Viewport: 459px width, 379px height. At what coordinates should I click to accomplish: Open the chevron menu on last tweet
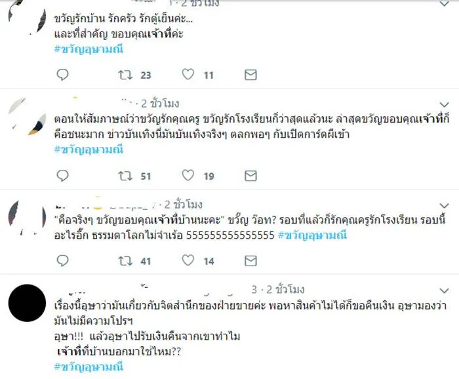click(445, 290)
